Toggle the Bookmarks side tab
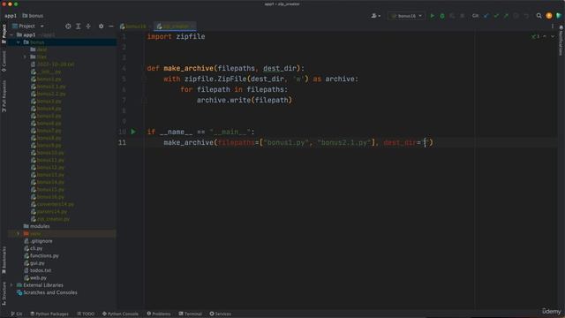Screen dimensions: 565x318 click(x=4, y=260)
